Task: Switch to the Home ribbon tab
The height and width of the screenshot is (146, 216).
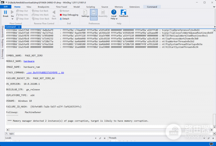Action: pyautogui.click(x=17, y=7)
